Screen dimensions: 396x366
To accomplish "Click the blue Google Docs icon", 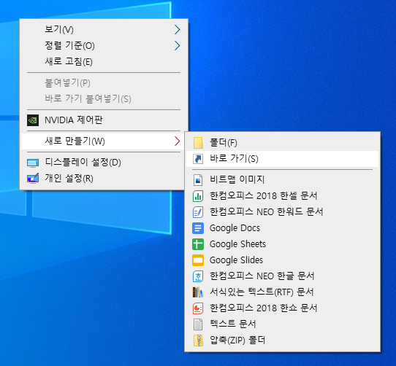I will click(198, 228).
